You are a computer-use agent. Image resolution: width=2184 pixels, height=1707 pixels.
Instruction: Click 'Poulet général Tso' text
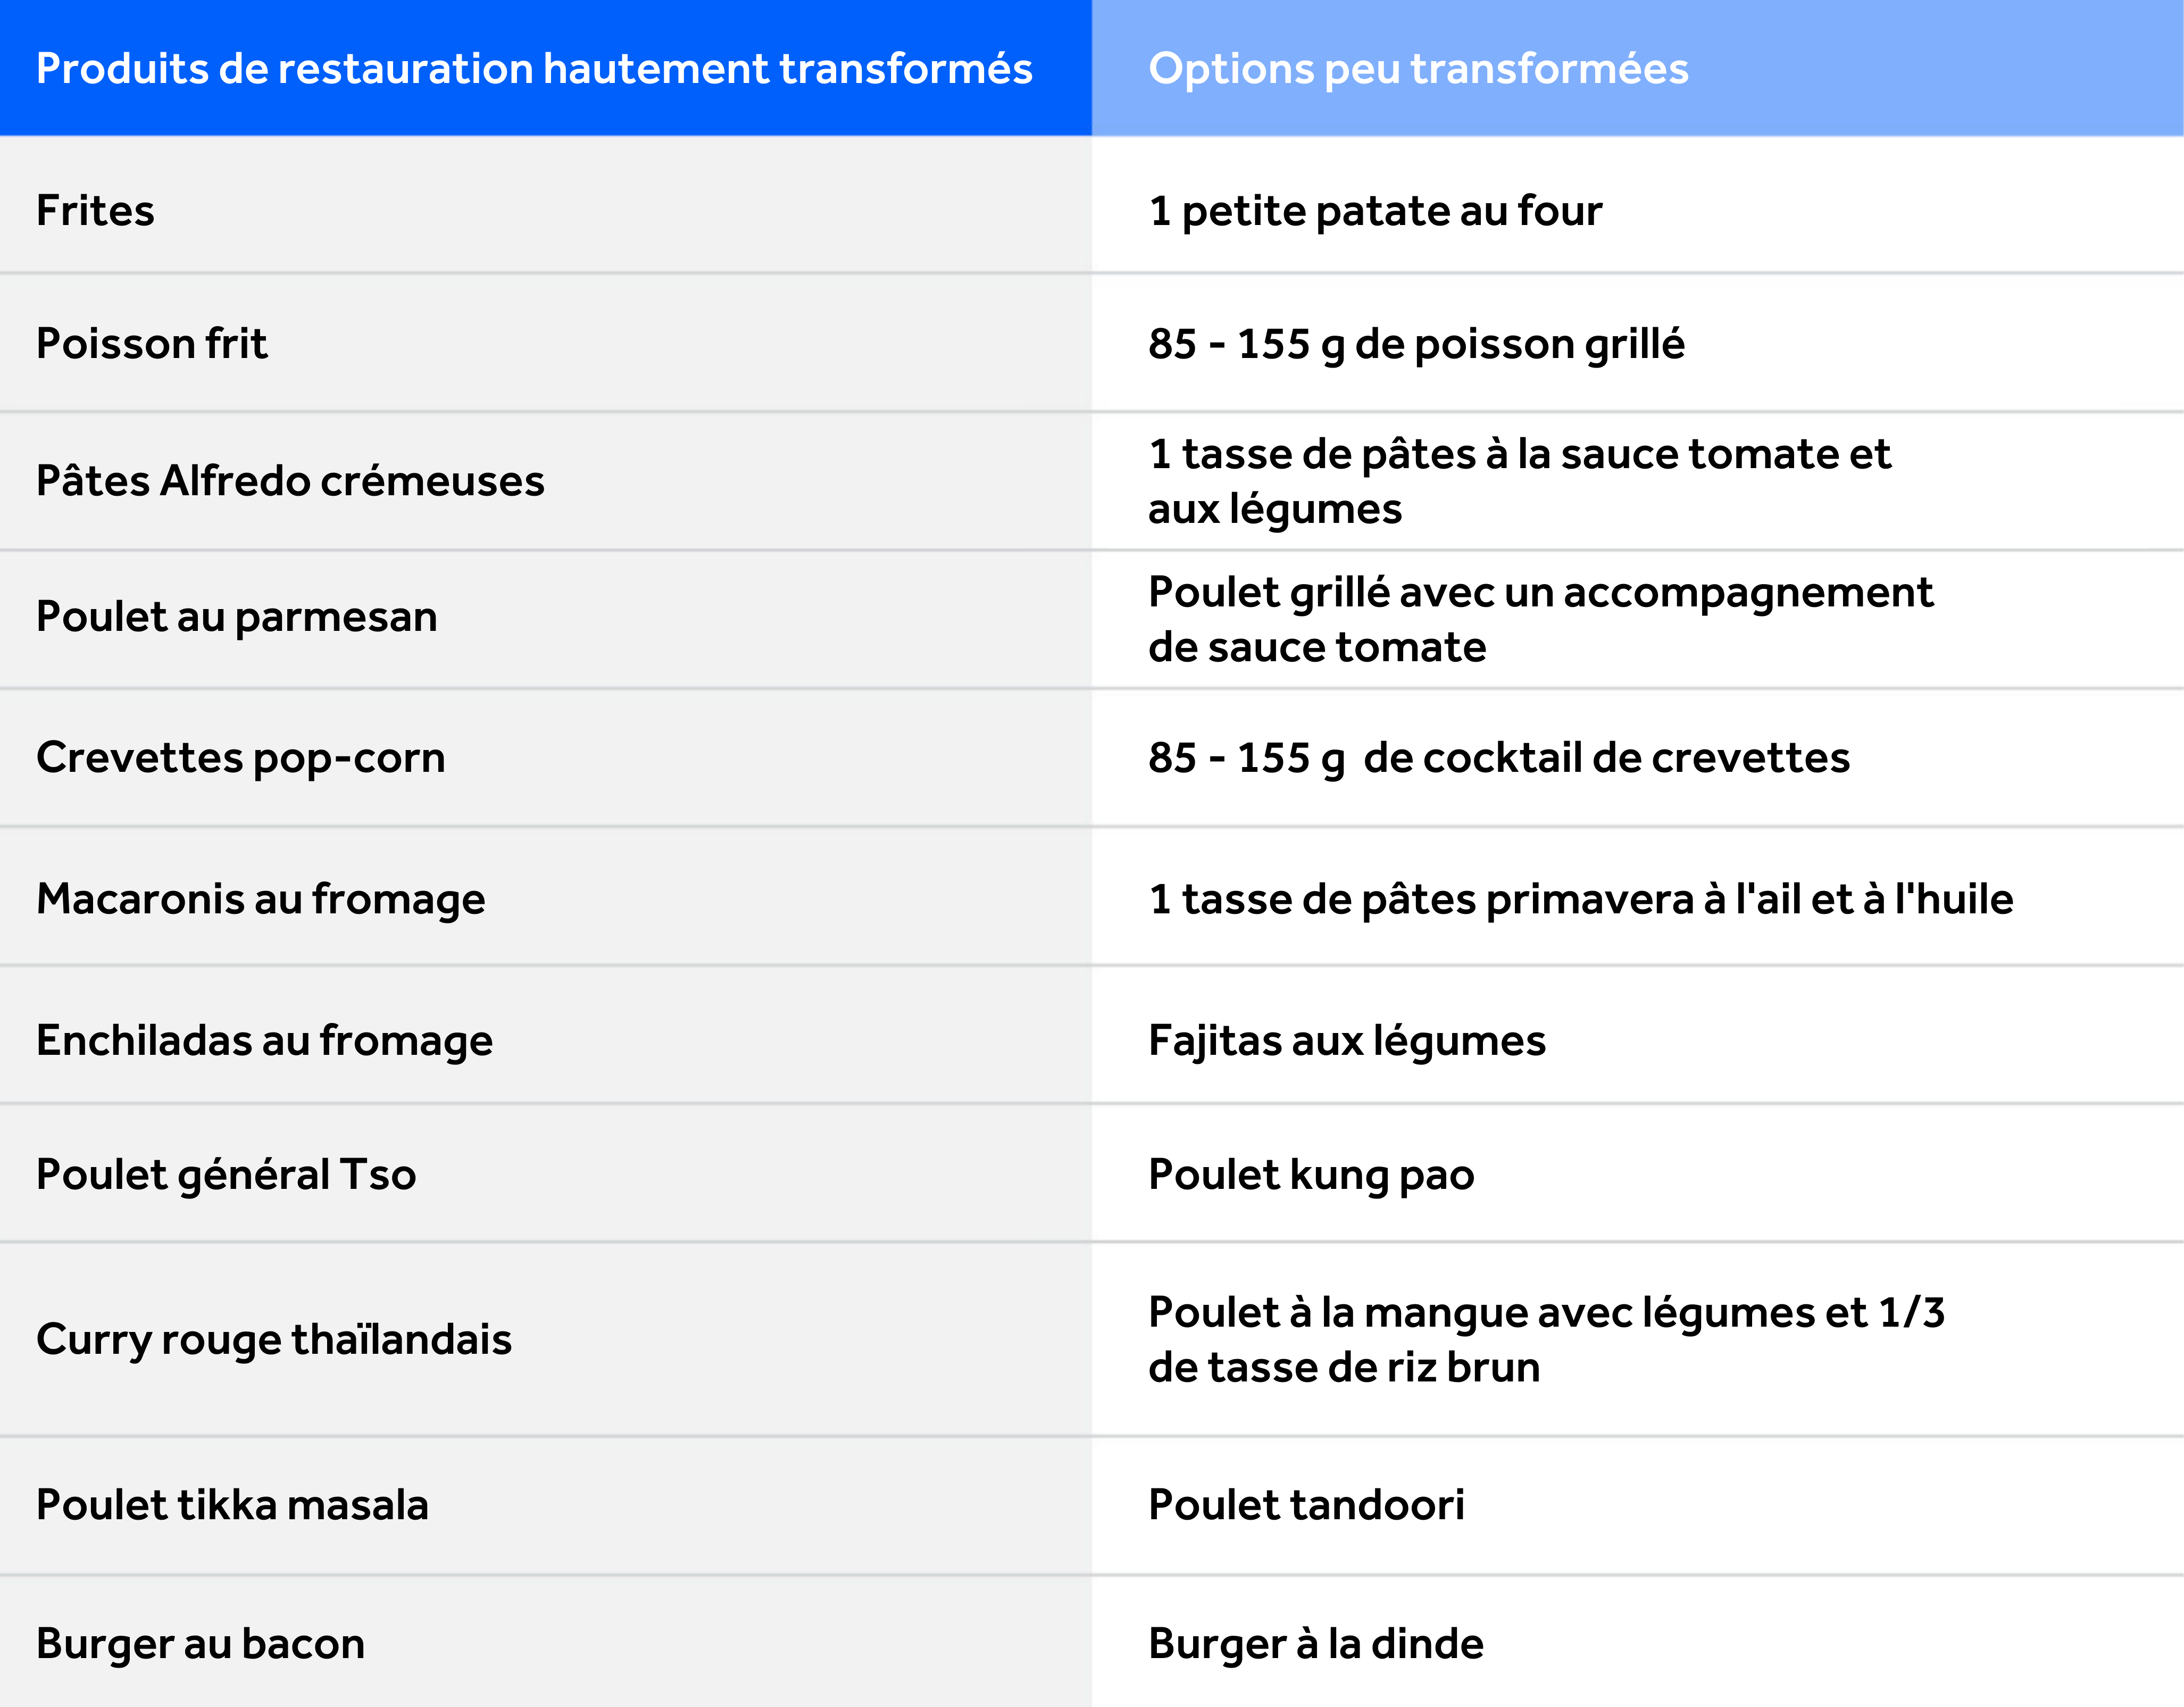[x=226, y=1174]
